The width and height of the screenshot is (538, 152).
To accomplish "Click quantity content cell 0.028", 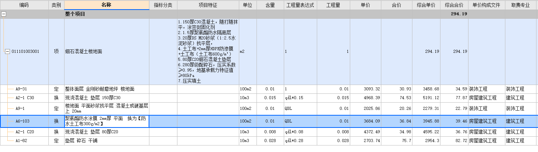I will (270, 141).
